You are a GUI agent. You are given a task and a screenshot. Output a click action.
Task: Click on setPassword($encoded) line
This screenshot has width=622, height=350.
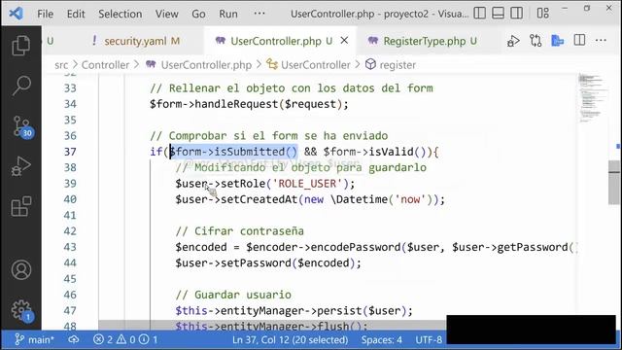(x=268, y=262)
